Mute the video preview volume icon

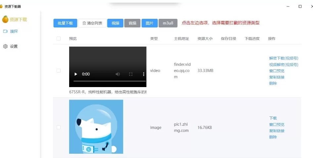click(x=118, y=74)
